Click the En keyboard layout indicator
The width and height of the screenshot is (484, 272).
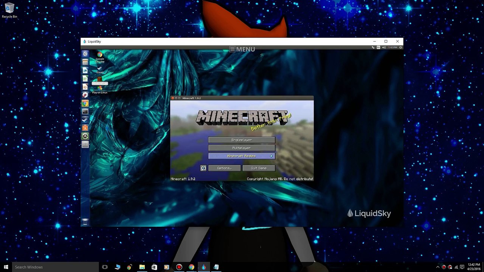(379, 48)
